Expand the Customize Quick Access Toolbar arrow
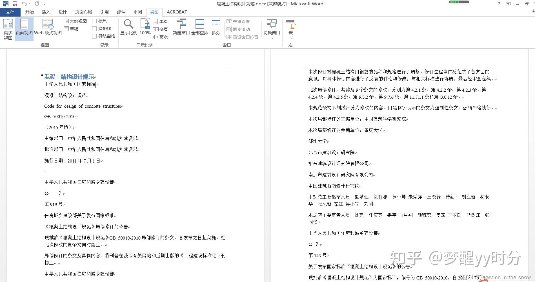This screenshot has width=535, height=282. [x=45, y=4]
